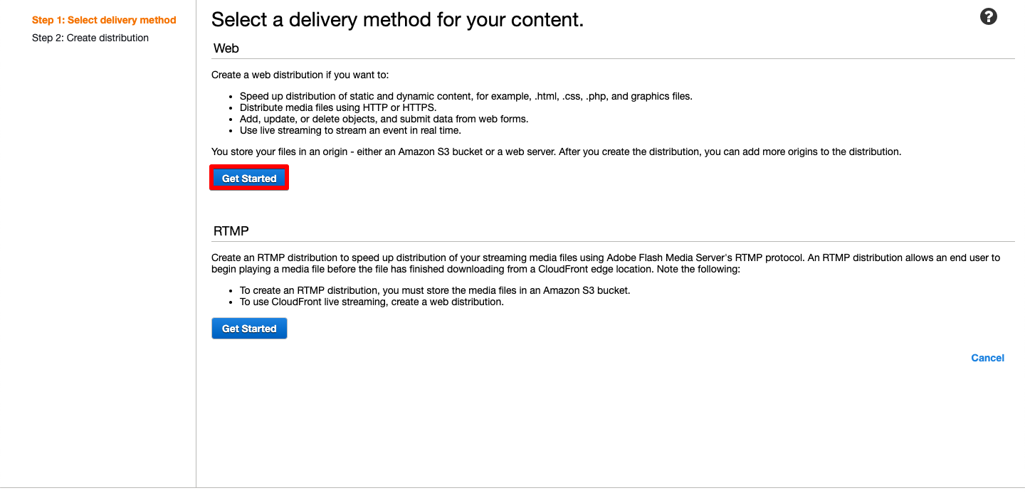The image size is (1025, 493).
Task: Select the text about Amazon S3 bucket origin
Action: (x=556, y=151)
